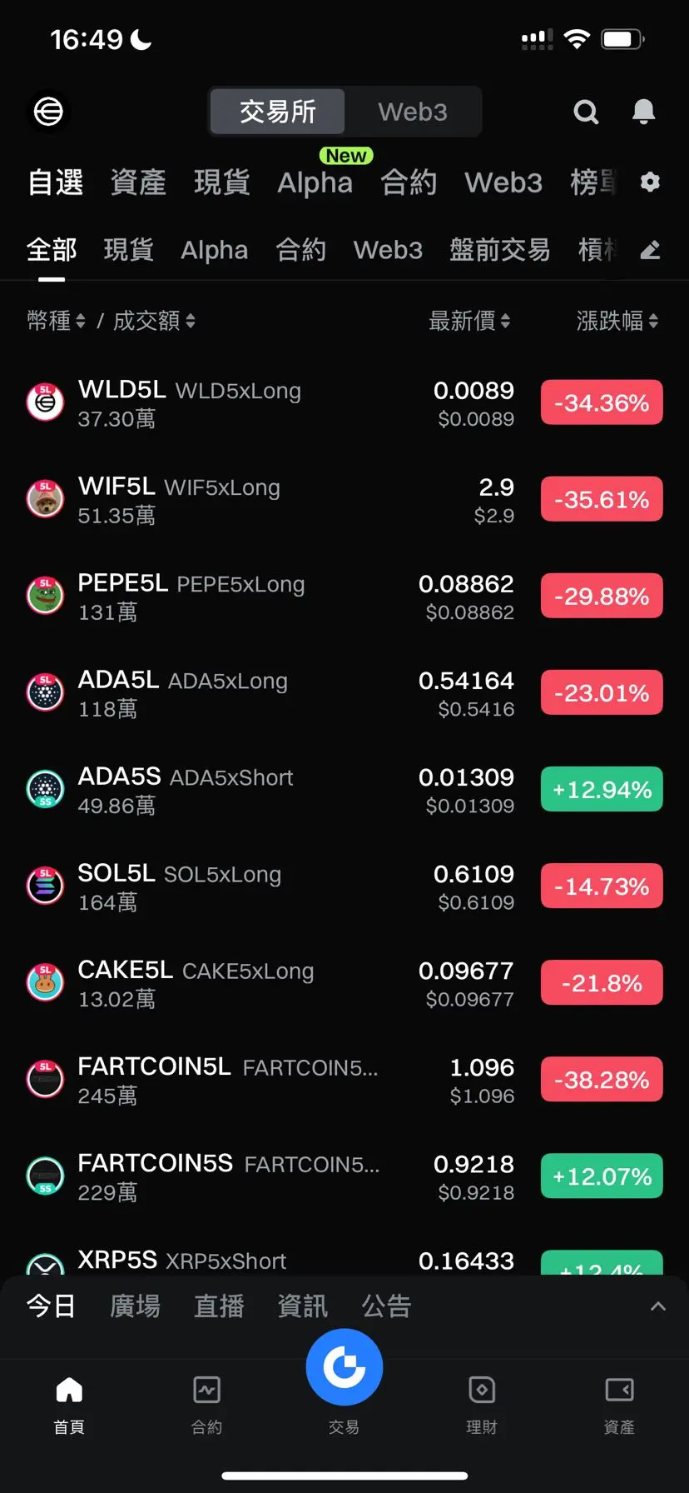The height and width of the screenshot is (1493, 689).
Task: Open the search magnifier icon
Action: tap(586, 112)
